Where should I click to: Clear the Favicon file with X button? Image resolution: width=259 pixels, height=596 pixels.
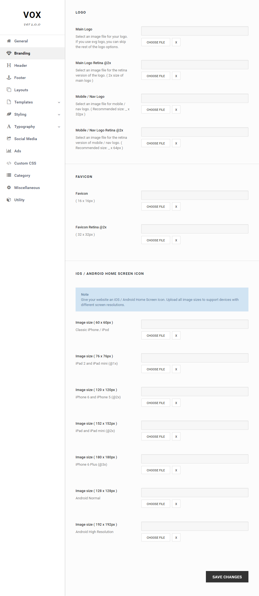[176, 207]
